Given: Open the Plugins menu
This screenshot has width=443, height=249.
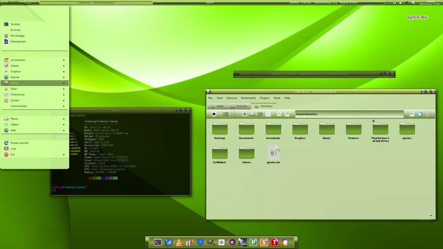Looking at the screenshot, I should pyautogui.click(x=264, y=98).
